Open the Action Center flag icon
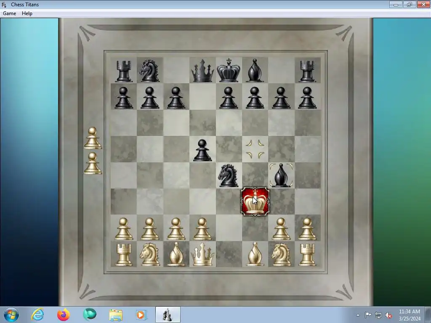 tap(368, 315)
